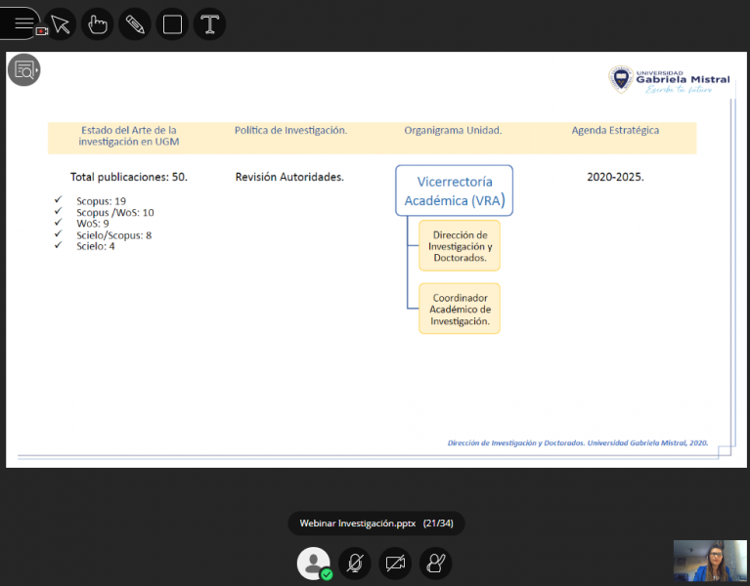This screenshot has width=750, height=586.
Task: Open the session hamburger menu
Action: click(x=21, y=22)
